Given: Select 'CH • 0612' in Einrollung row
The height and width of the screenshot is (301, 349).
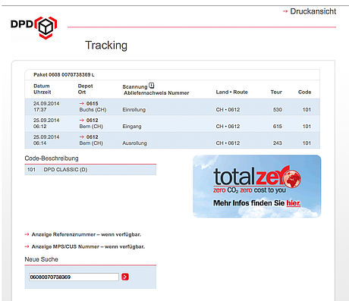Looking at the screenshot, I should [x=228, y=110].
